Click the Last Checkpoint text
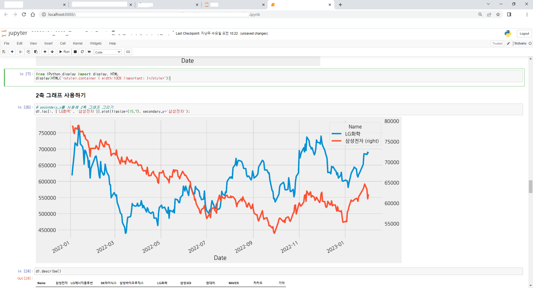This screenshot has width=533, height=288. click(207, 34)
